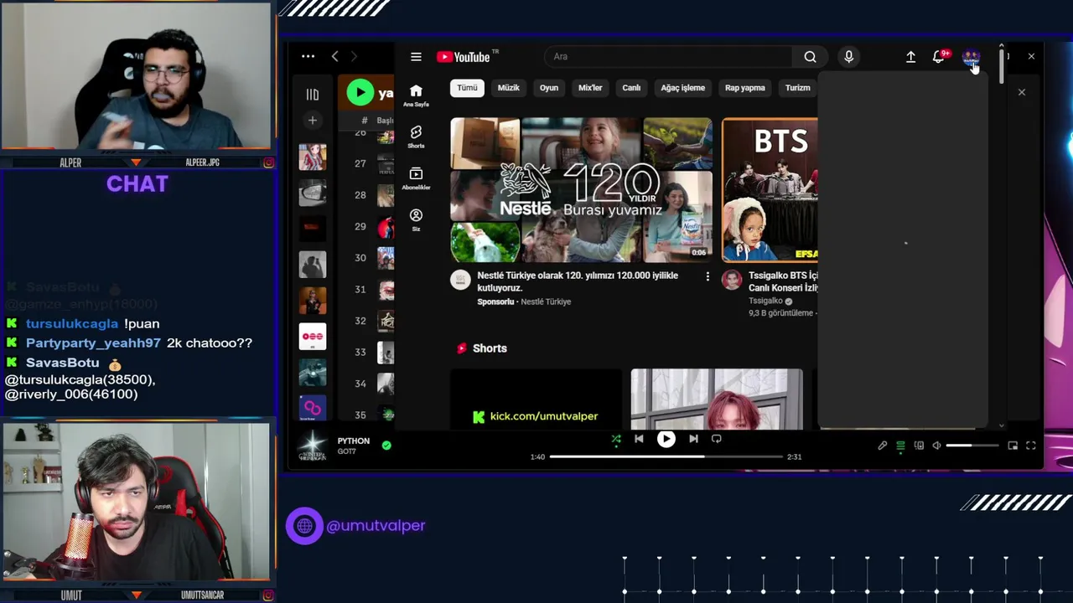Image resolution: width=1073 pixels, height=603 pixels.
Task: Open the BTS concert video thumbnail
Action: click(x=770, y=190)
